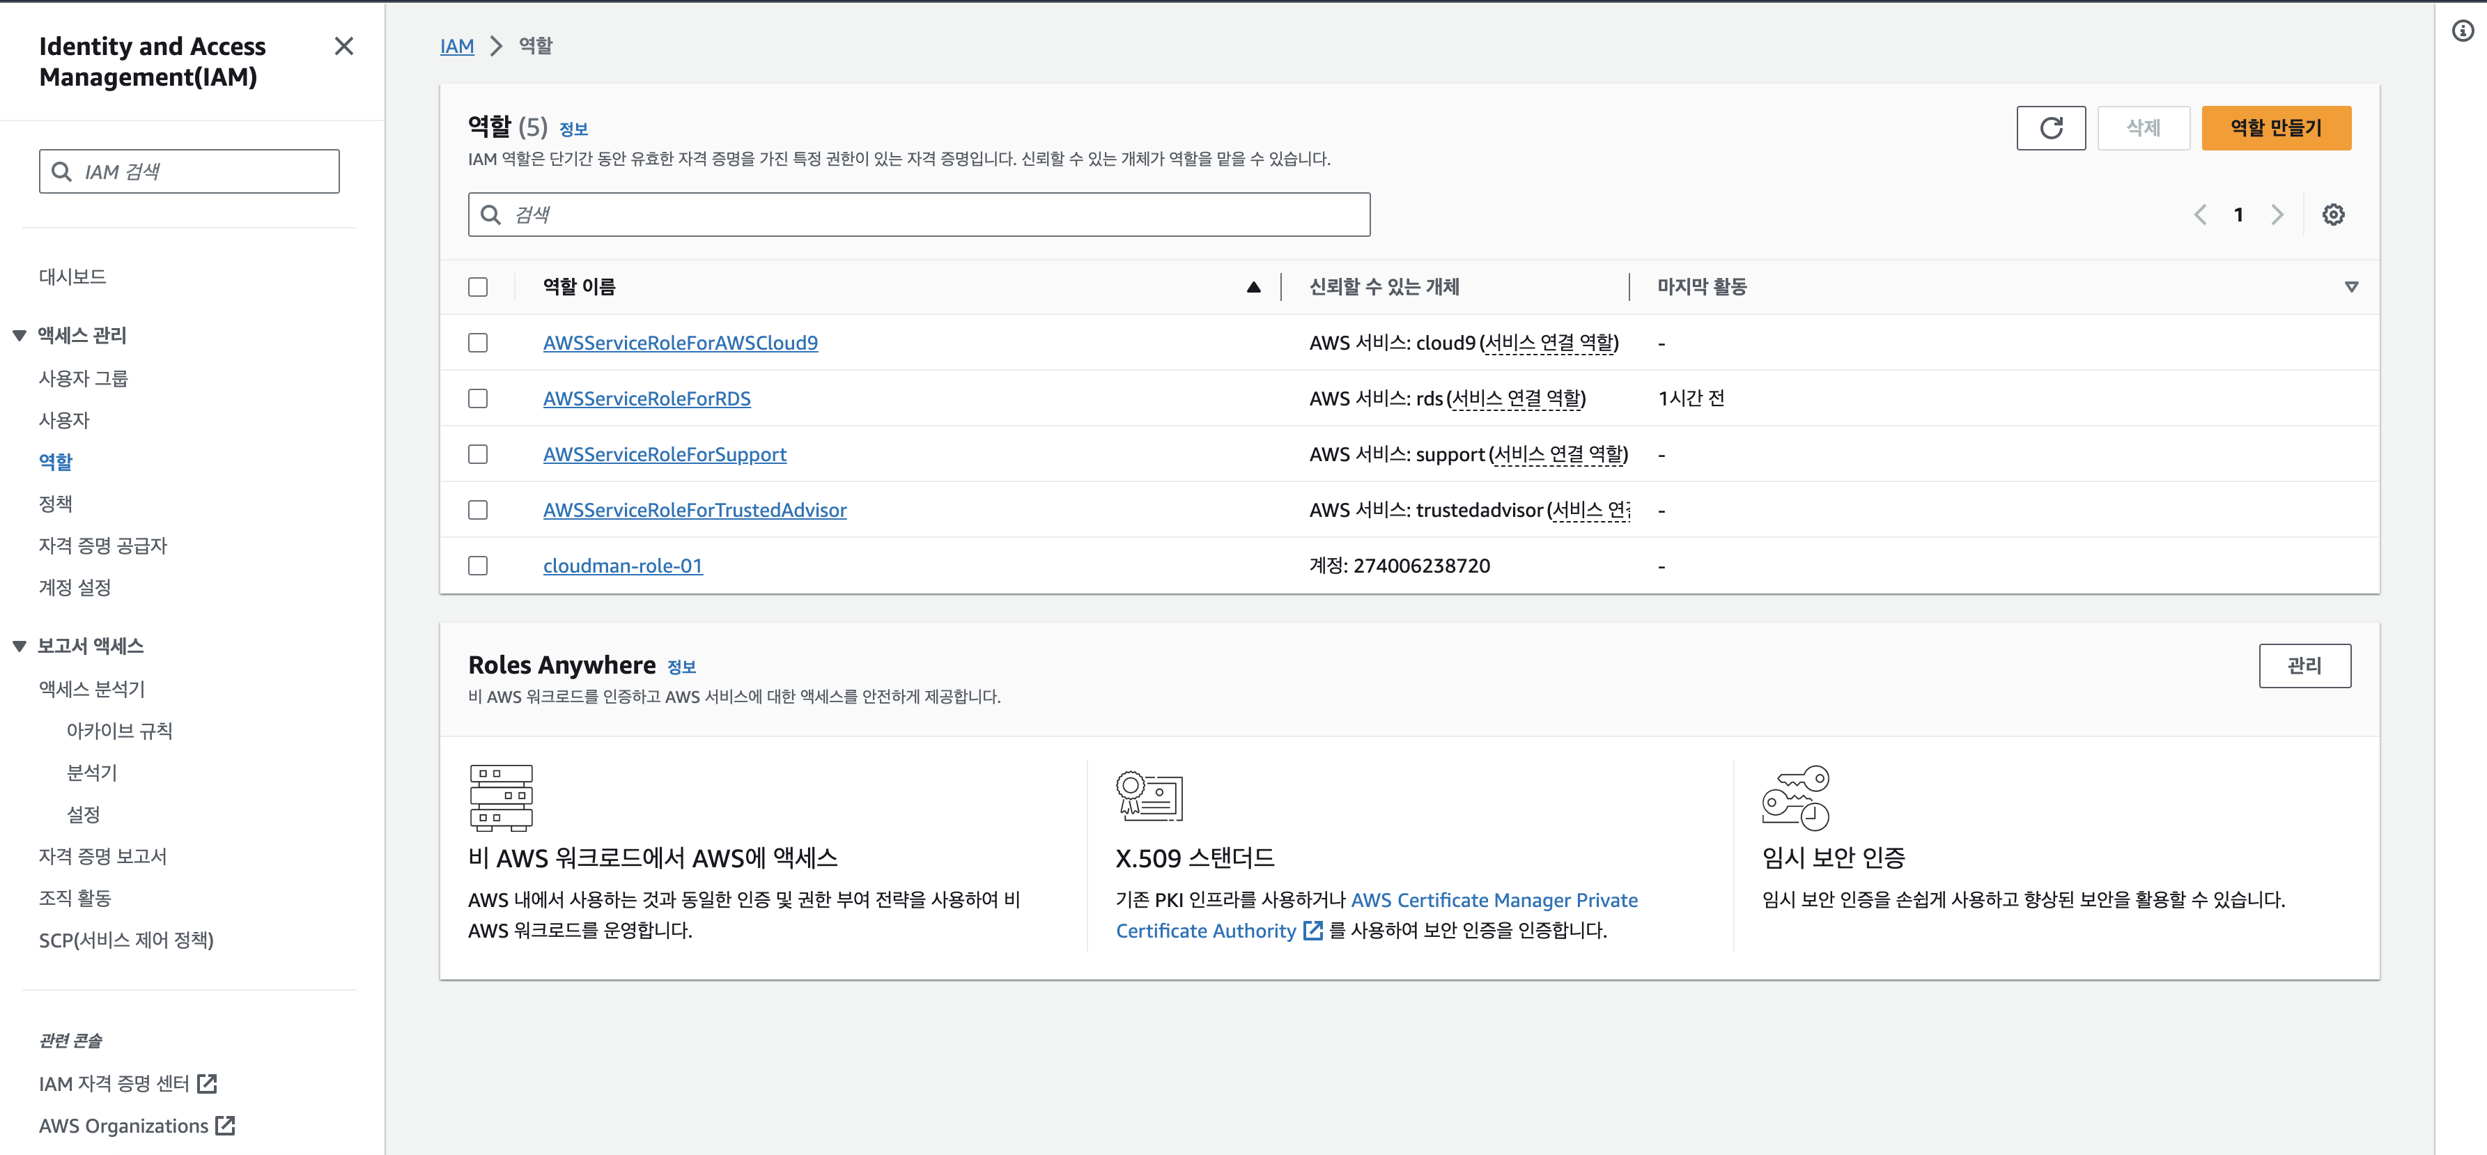Check the AWSServiceRoleForRDS row checkbox
Image resolution: width=2487 pixels, height=1155 pixels.
478,399
